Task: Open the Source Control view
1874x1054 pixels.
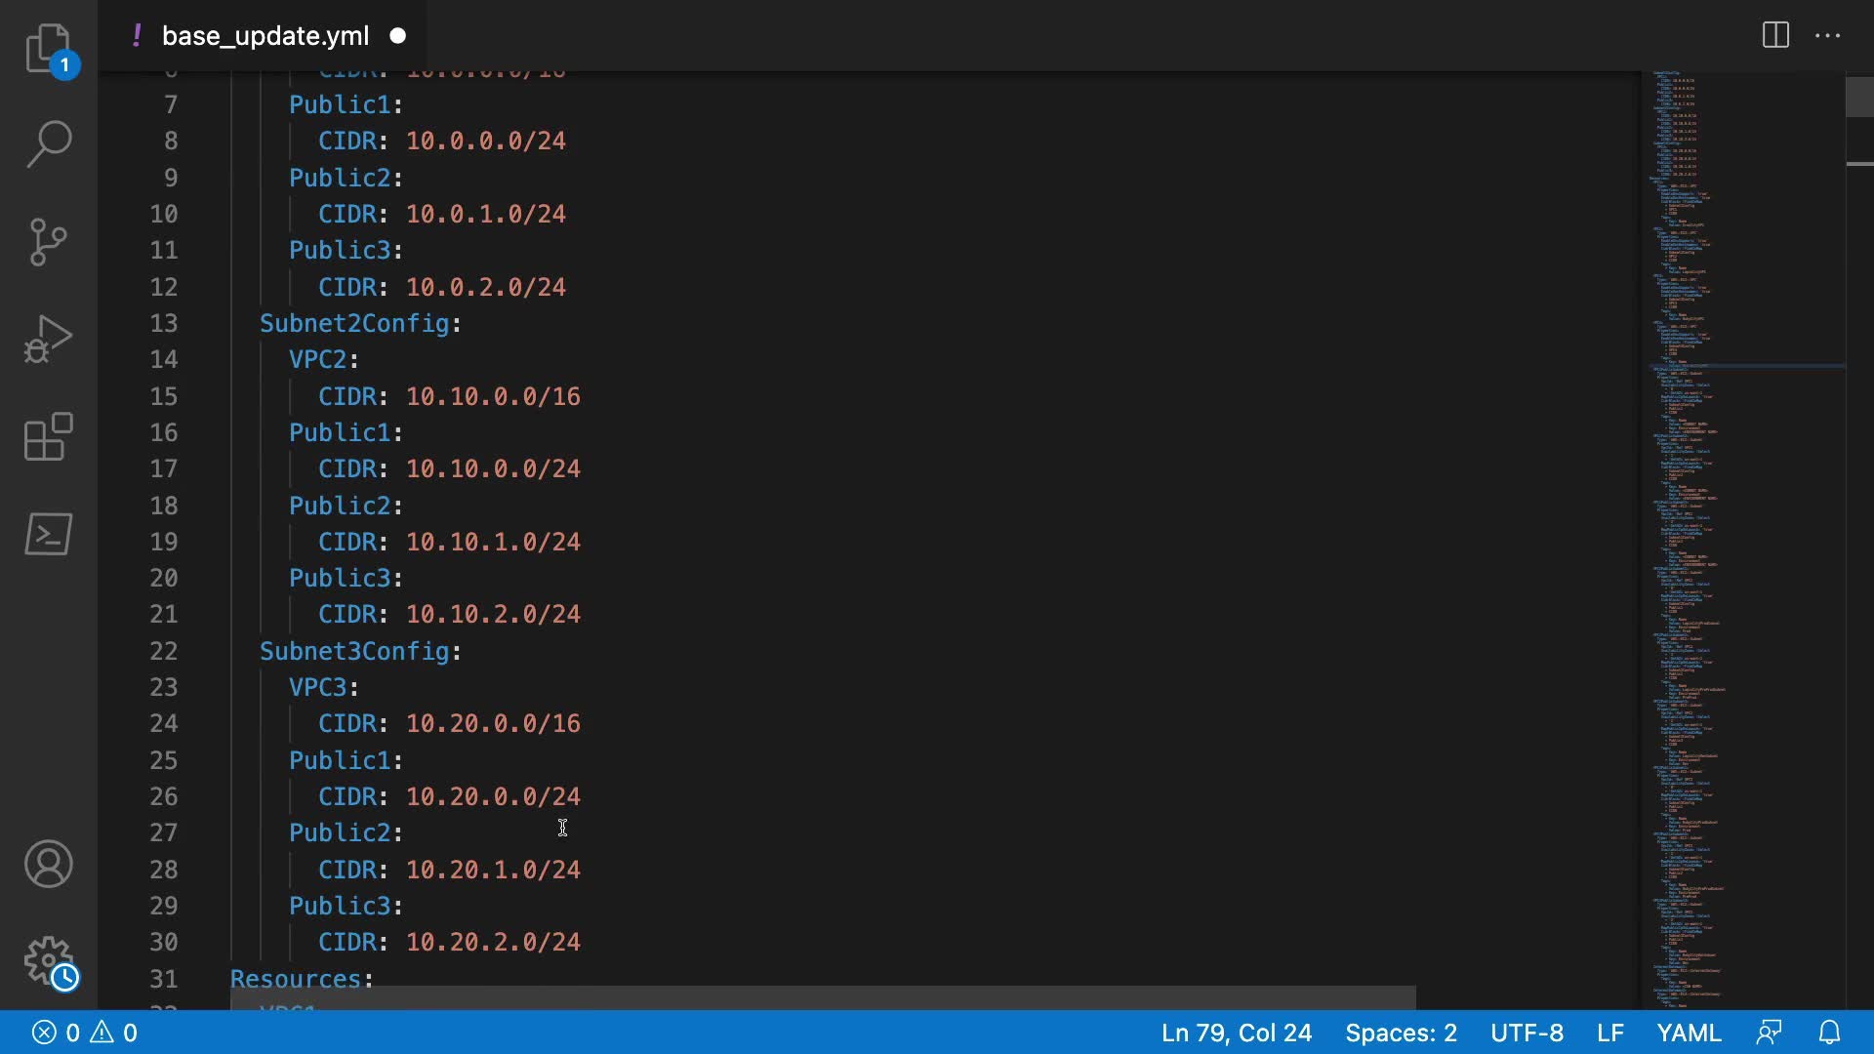Action: click(48, 241)
